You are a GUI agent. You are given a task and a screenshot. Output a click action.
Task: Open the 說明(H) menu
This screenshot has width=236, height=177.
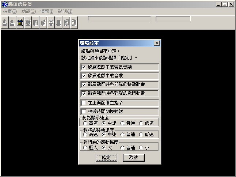[x=65, y=11]
